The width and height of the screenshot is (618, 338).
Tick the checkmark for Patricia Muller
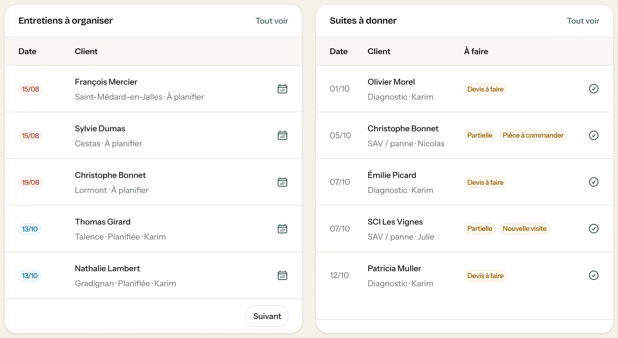(x=594, y=275)
